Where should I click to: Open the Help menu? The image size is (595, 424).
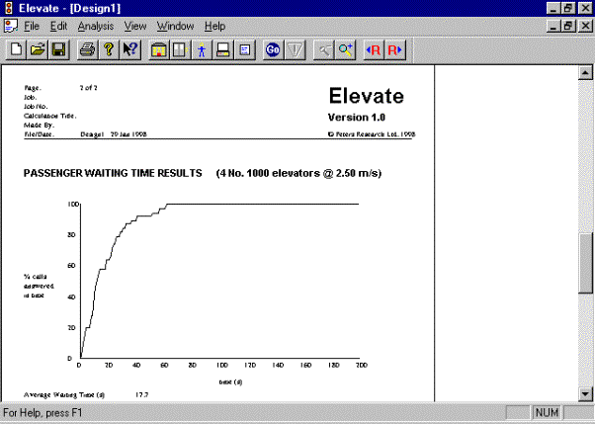(214, 25)
